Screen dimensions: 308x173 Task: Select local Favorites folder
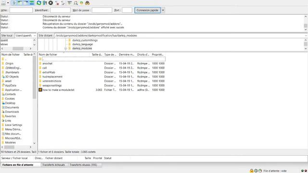11,116
